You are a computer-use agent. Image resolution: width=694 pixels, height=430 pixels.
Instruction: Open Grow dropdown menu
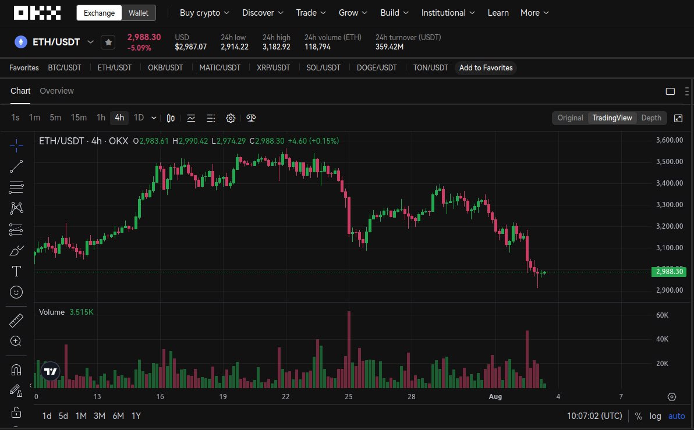coord(353,13)
